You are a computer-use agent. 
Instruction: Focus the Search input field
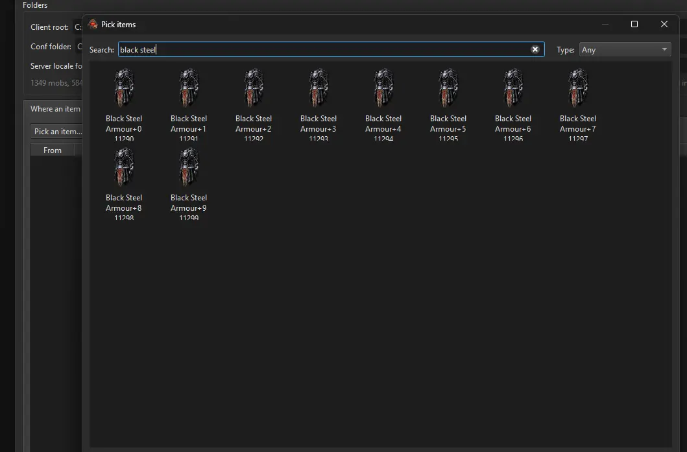click(331, 49)
